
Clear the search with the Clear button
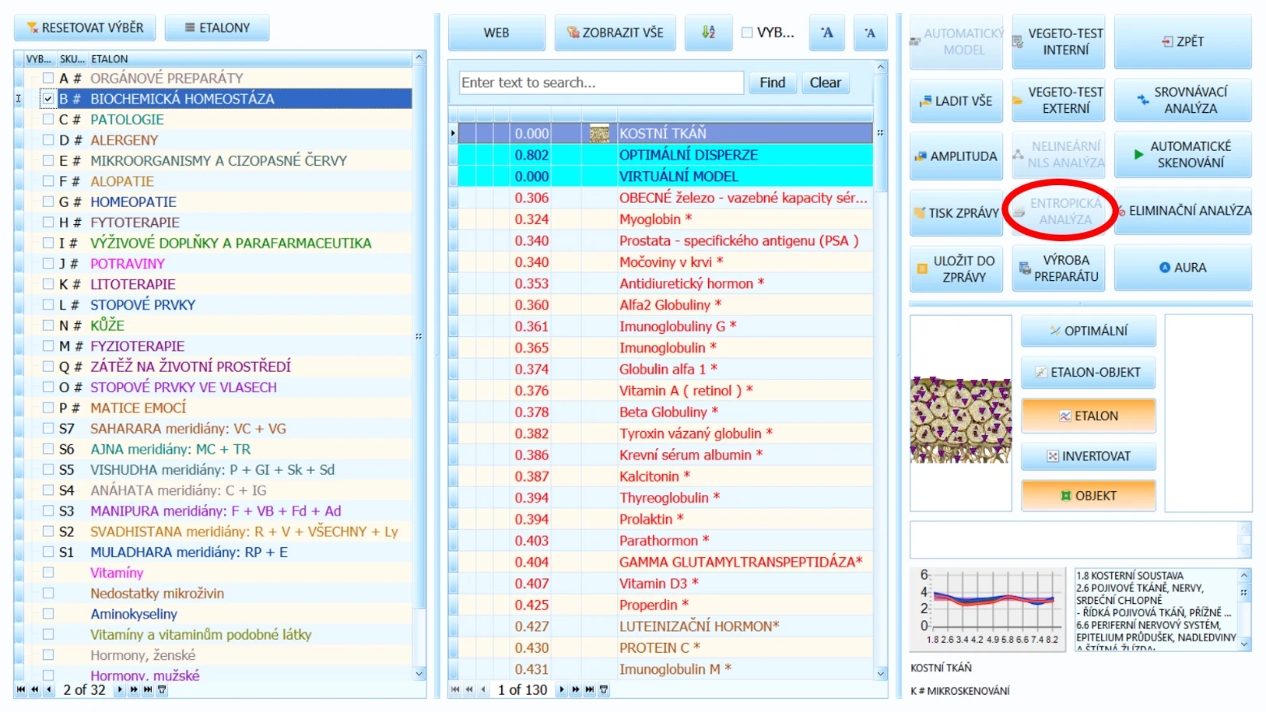coord(825,83)
